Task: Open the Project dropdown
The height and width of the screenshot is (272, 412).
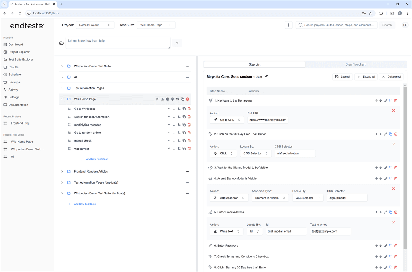Action: [94, 25]
